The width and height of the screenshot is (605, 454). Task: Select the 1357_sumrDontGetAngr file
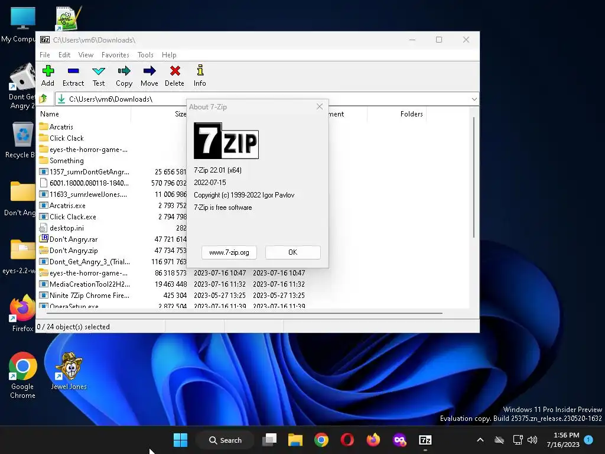(x=89, y=171)
